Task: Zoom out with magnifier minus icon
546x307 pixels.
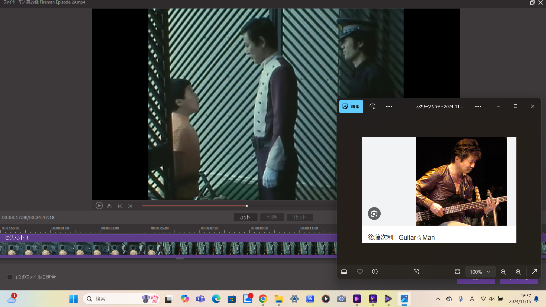Action: (x=503, y=272)
